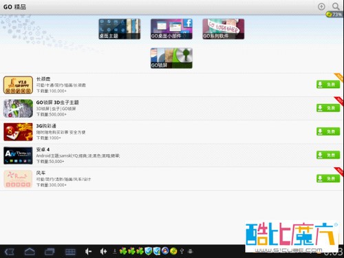Tap the first blue shield notification icon
Image resolution: width=344 pixels, height=258 pixels.
149,251
